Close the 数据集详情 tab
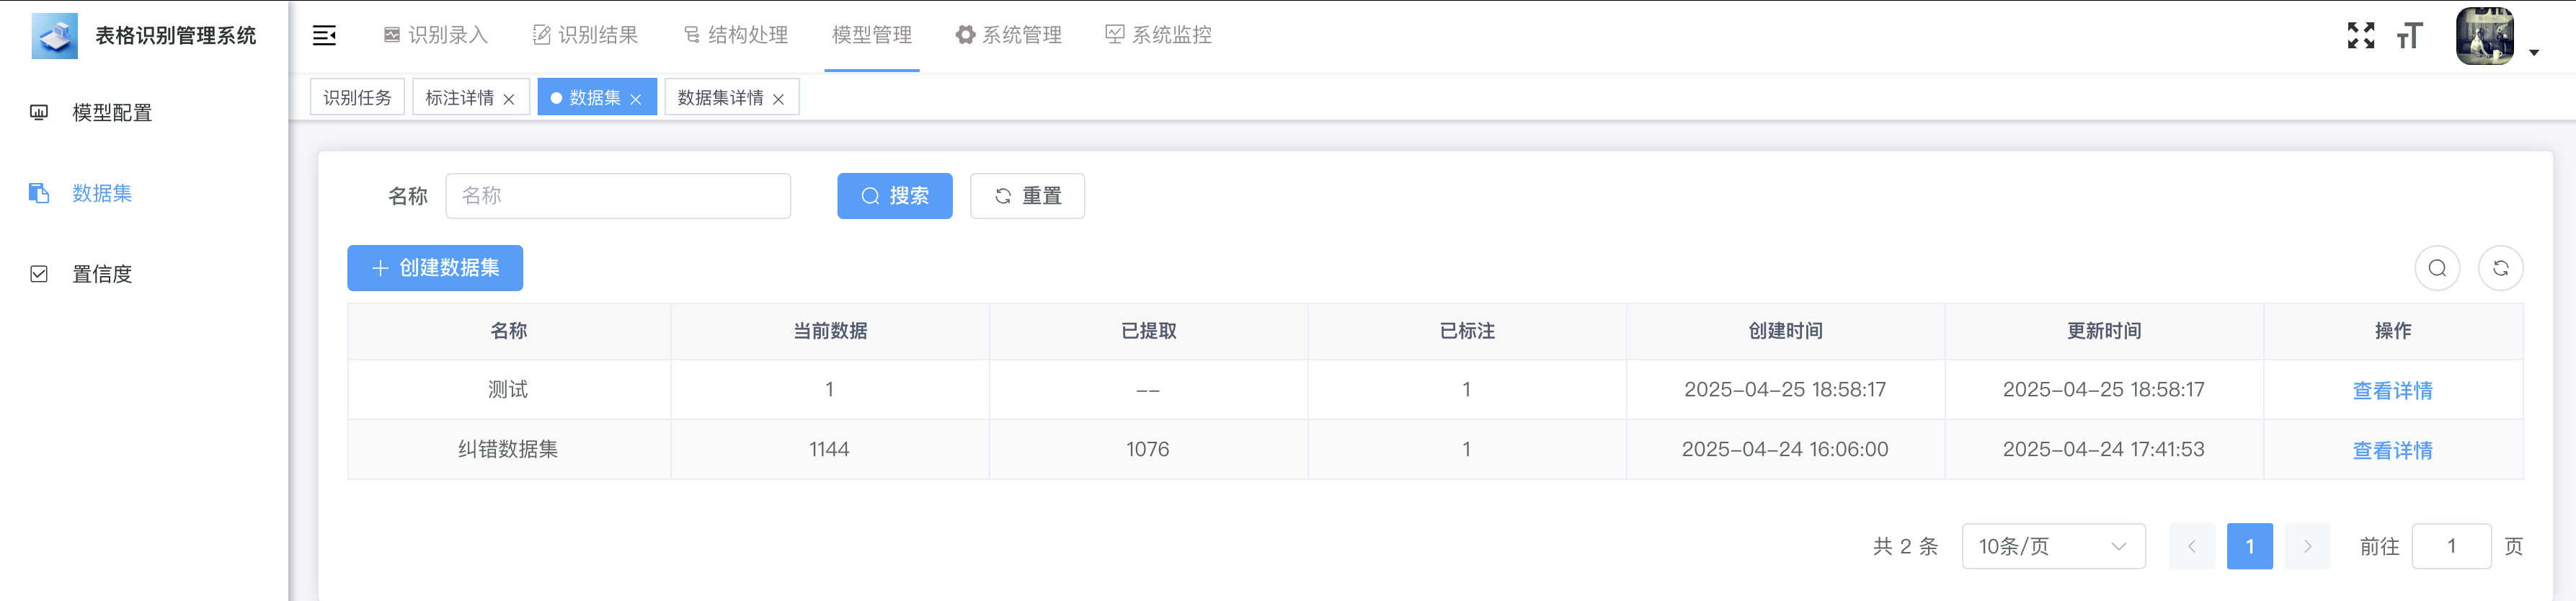Screen dimensions: 2576x601 tap(778, 99)
